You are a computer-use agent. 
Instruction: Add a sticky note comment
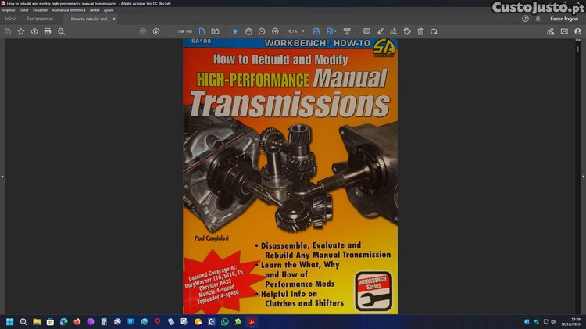[x=366, y=31]
